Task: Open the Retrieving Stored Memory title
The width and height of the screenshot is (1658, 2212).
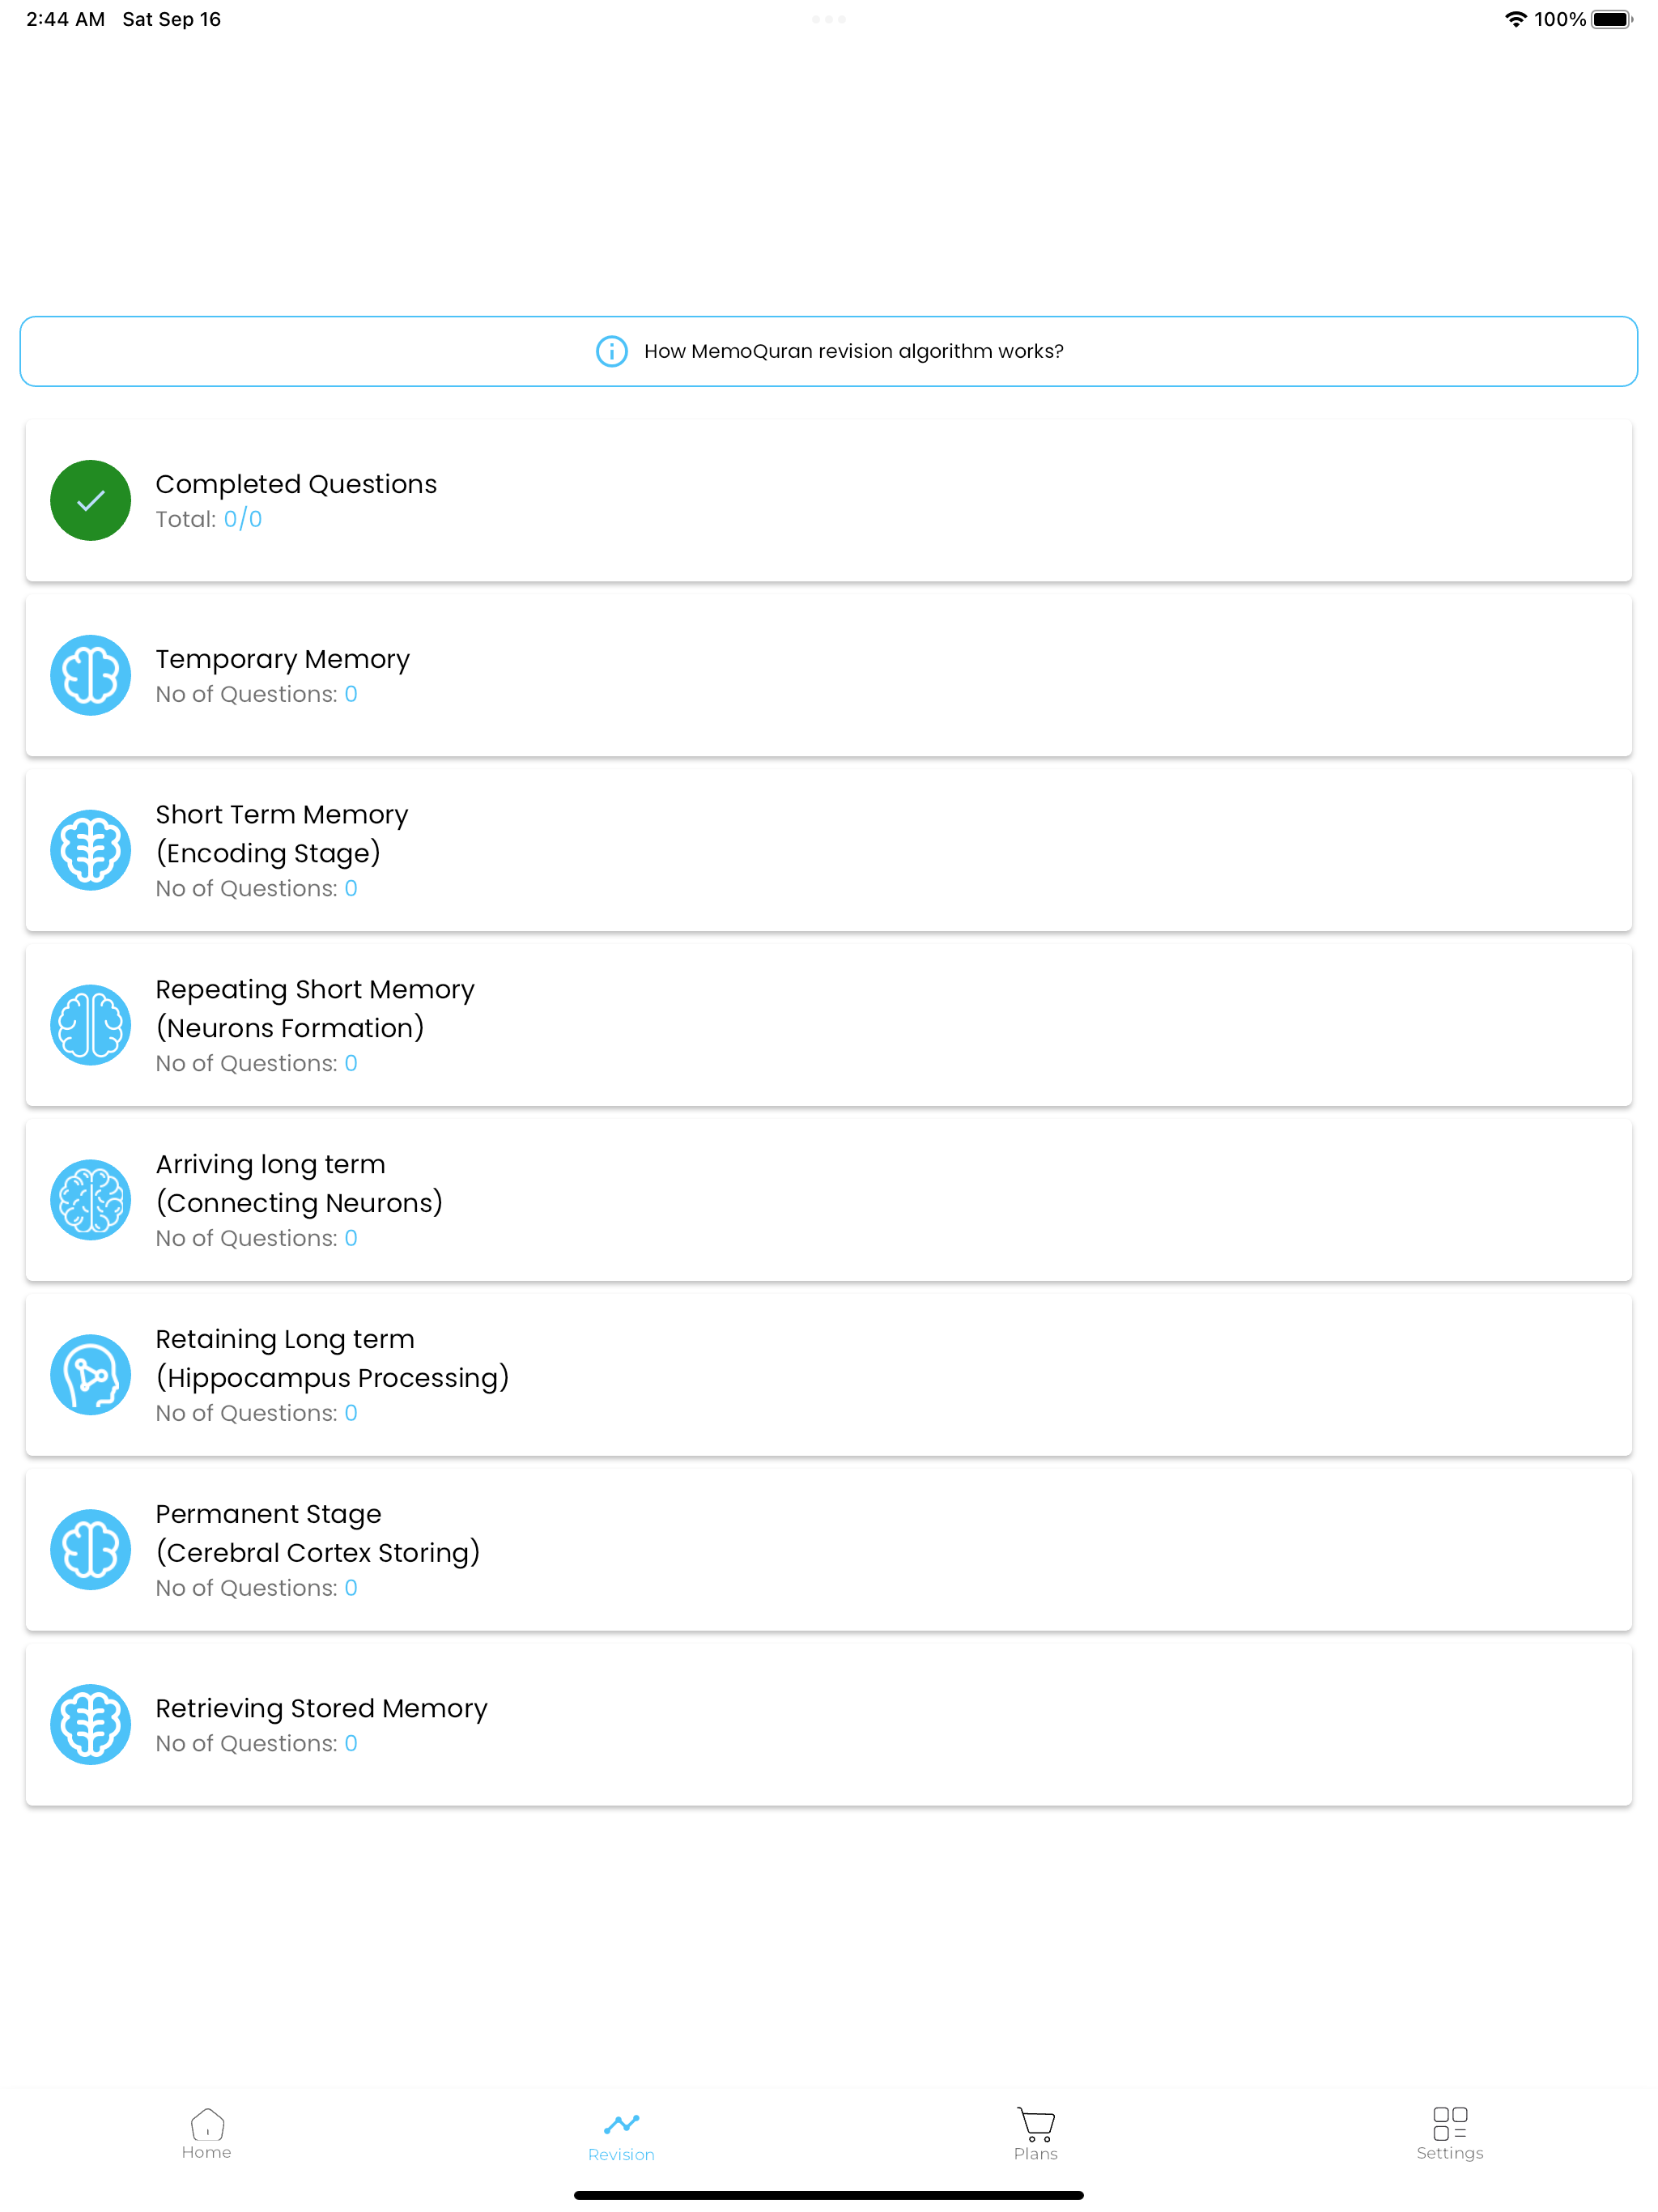Action: coord(321,1708)
